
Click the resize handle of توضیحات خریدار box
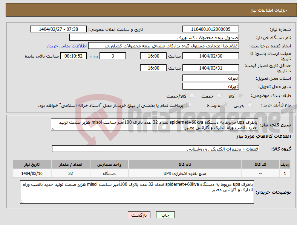pos(22,202)
